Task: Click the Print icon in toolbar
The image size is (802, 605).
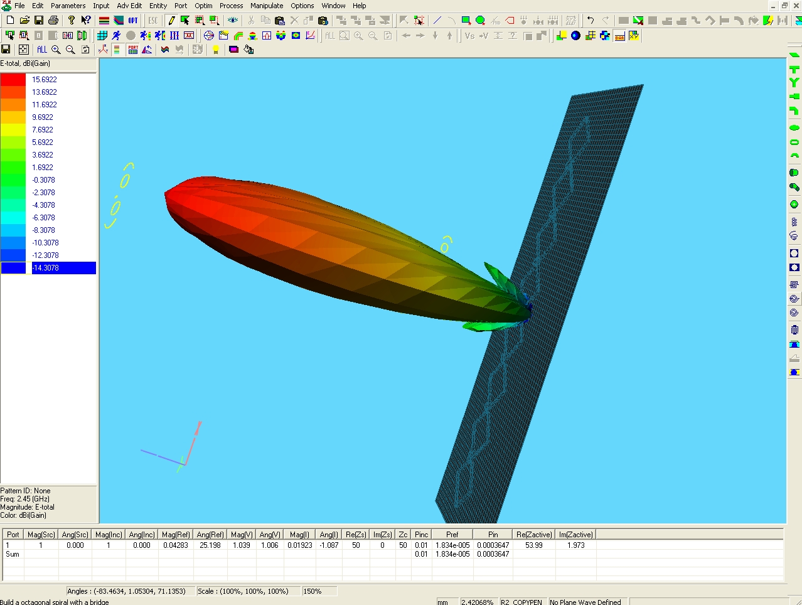Action: [x=53, y=21]
